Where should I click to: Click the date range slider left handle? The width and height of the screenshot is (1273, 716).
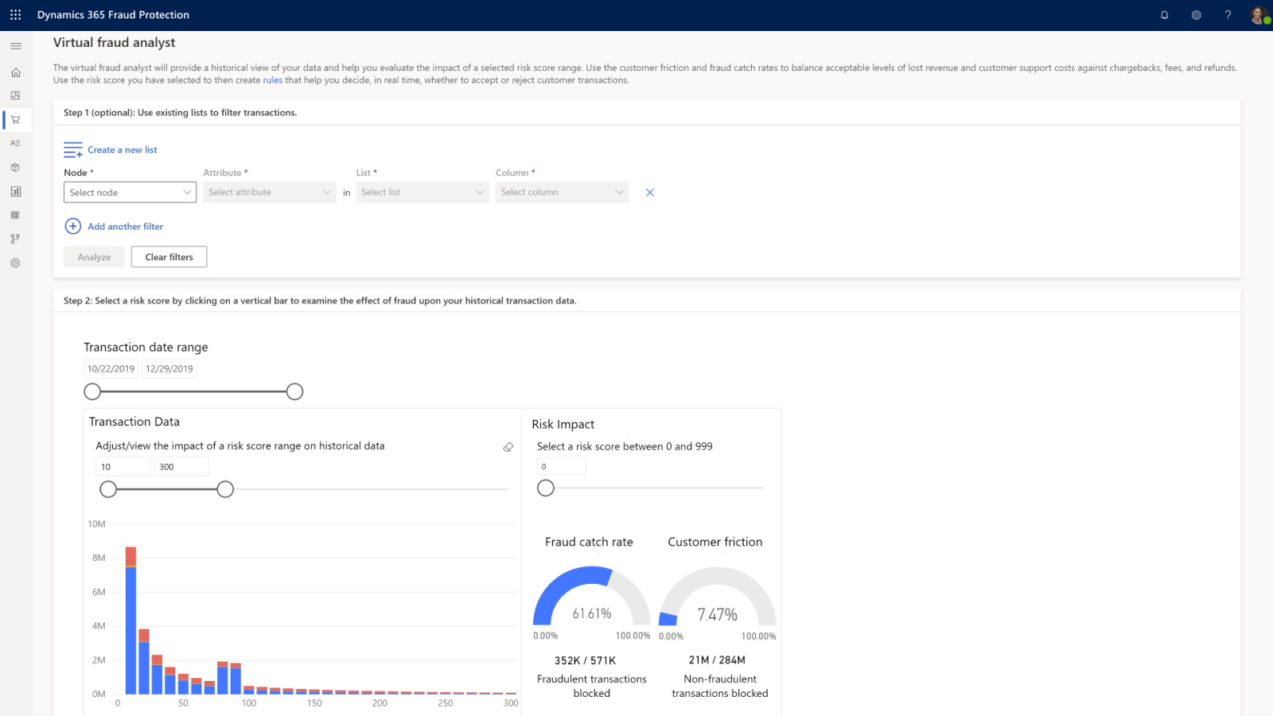(92, 391)
